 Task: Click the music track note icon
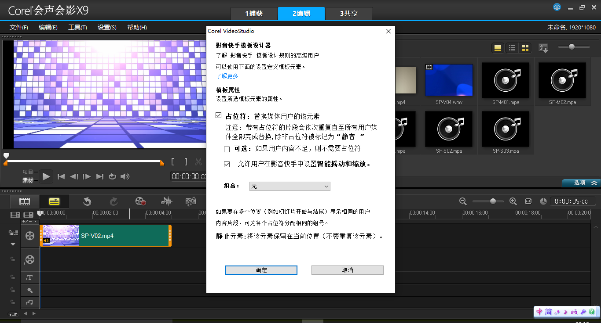pos(29,302)
